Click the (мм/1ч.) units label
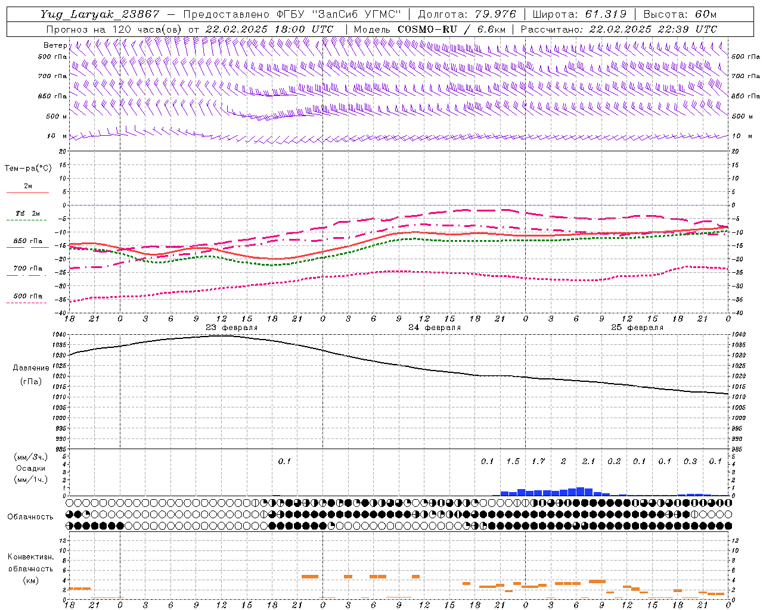 click(31, 480)
